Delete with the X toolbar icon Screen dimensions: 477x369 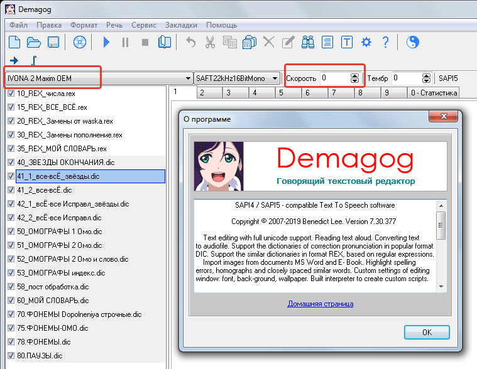point(269,42)
